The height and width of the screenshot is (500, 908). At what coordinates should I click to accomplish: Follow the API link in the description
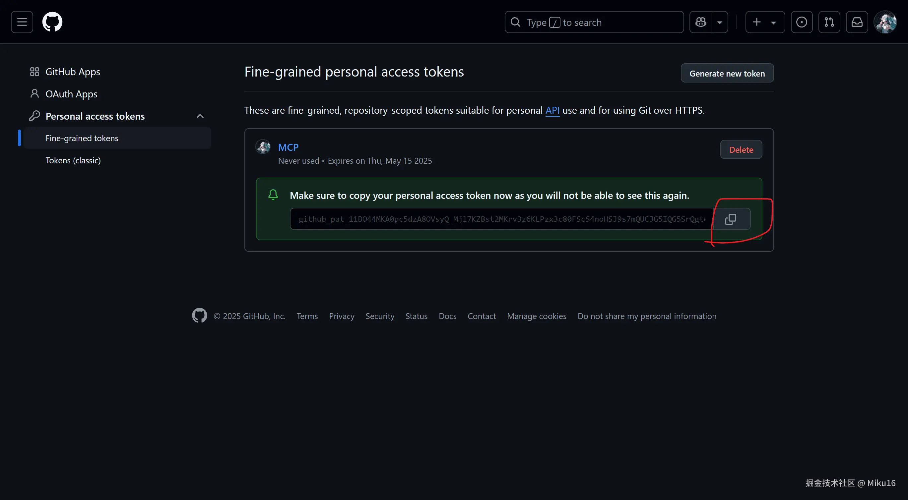[x=552, y=110]
